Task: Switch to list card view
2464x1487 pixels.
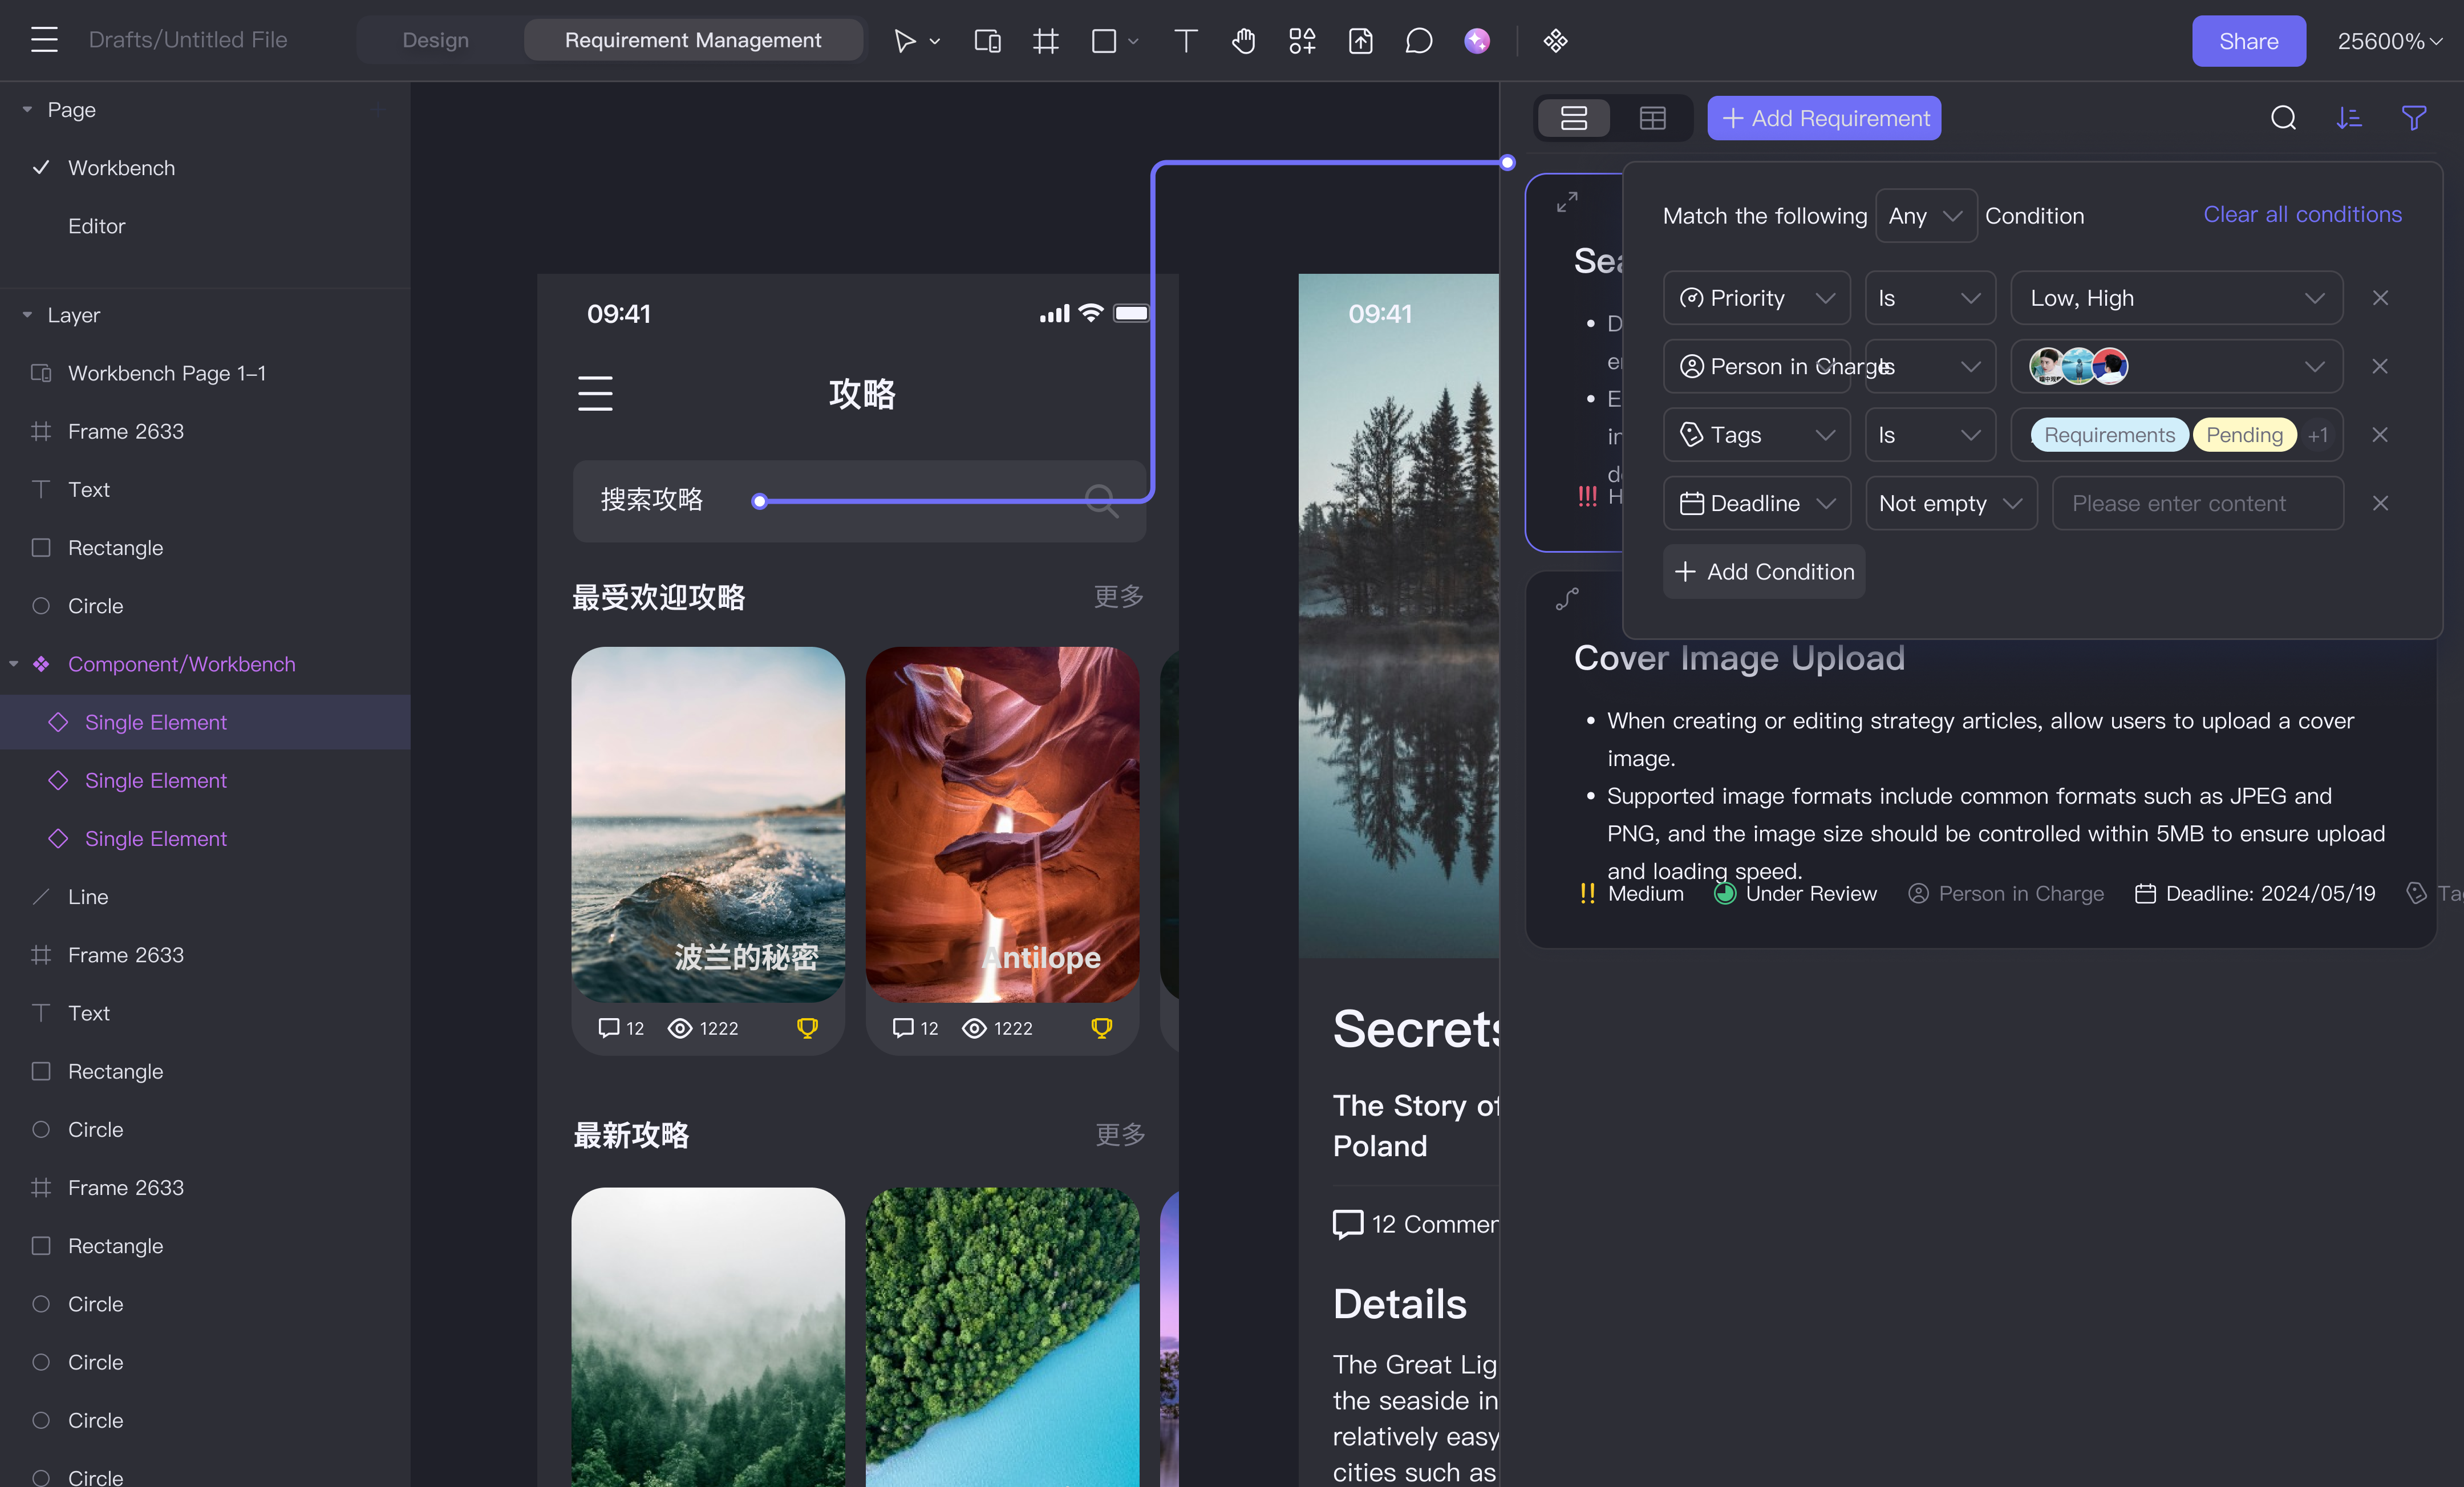Action: 1574,118
